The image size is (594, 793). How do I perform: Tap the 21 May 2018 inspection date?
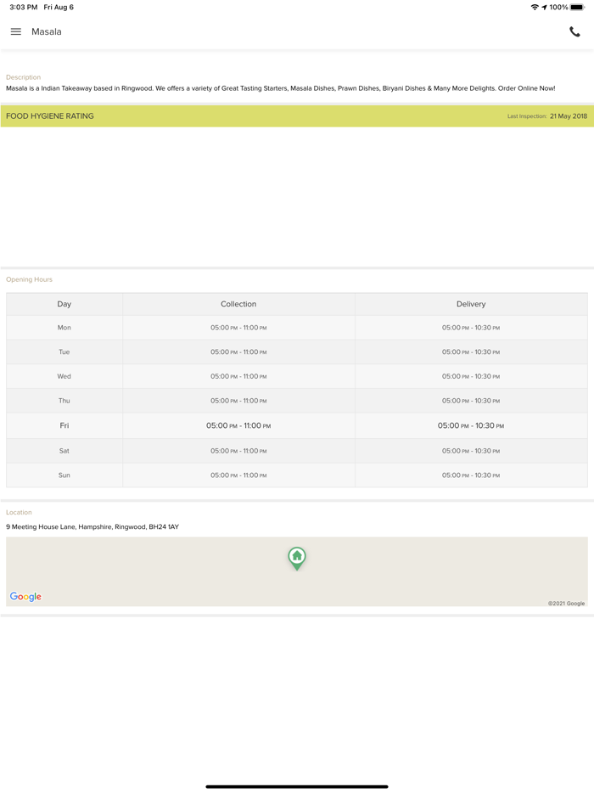(x=569, y=115)
